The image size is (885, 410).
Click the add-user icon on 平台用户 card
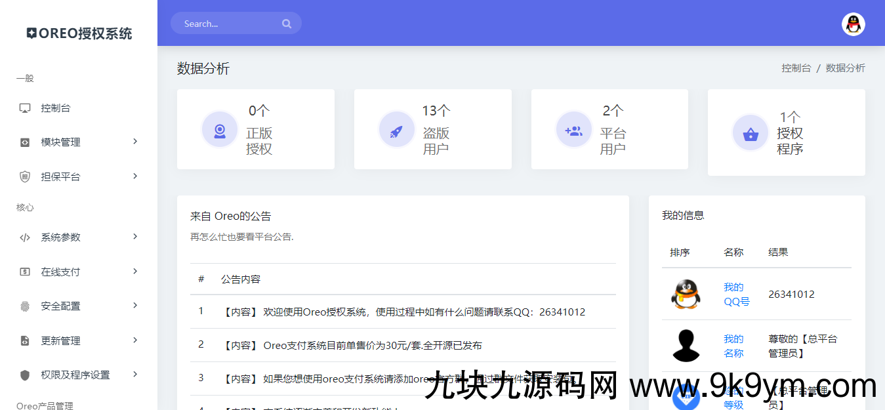pyautogui.click(x=573, y=129)
